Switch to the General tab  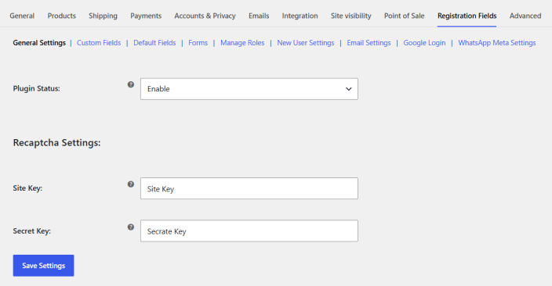[x=22, y=16]
